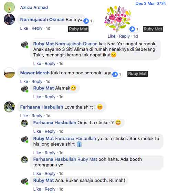Like the 'Bestnya' comment by Normujaidah

click(x=24, y=28)
